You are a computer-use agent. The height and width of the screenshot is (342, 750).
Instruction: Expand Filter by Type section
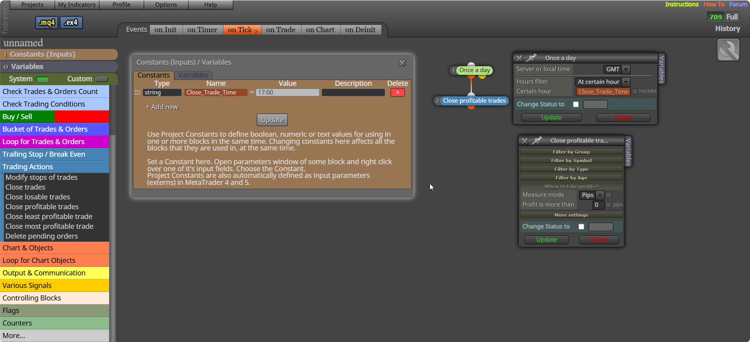pyautogui.click(x=571, y=169)
